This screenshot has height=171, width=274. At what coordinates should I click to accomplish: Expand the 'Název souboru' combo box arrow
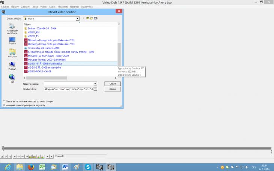[x=95, y=84]
